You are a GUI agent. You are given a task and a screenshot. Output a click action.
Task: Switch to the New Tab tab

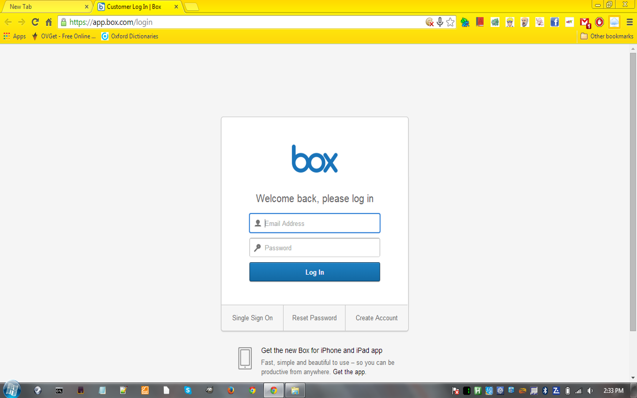coord(45,7)
